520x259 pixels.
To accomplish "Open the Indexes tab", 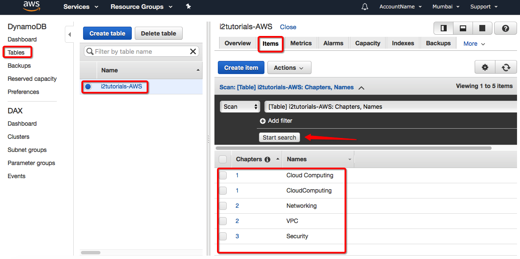I will (x=403, y=43).
